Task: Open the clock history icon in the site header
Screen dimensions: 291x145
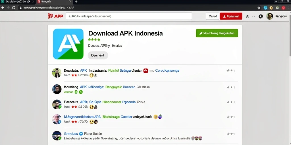Action: click(261, 16)
